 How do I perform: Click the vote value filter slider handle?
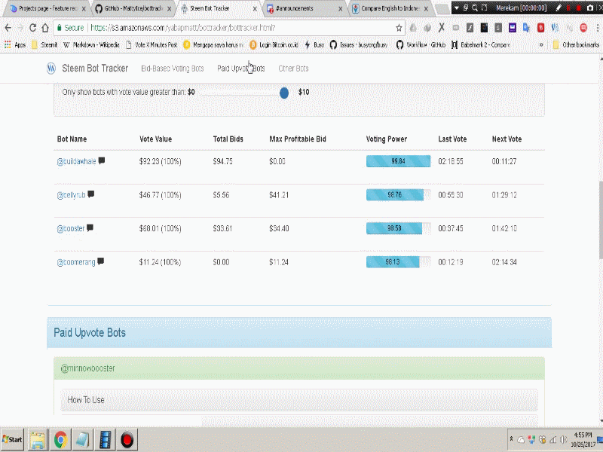[284, 93]
